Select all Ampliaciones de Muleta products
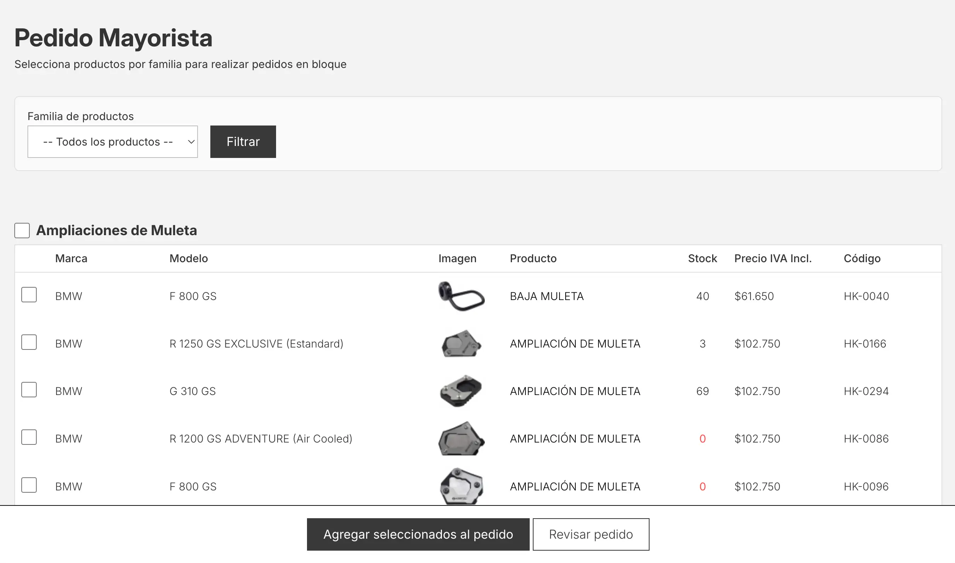The image size is (955, 563). pos(22,231)
